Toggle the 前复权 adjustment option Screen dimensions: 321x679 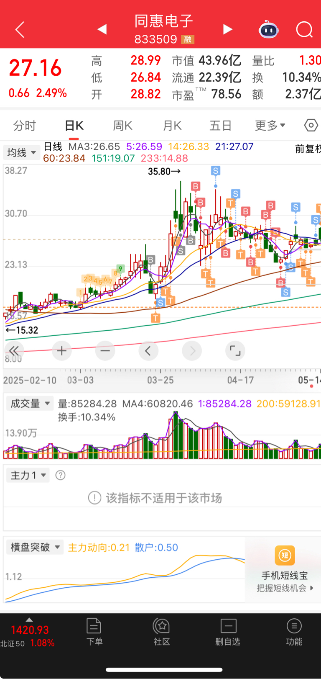[308, 149]
